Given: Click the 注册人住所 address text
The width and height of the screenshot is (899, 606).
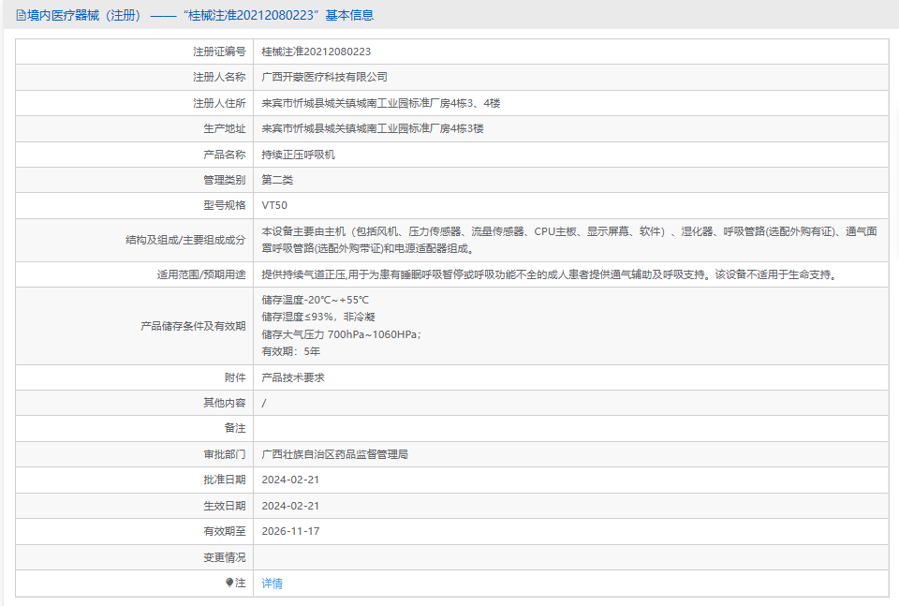Looking at the screenshot, I should (381, 103).
